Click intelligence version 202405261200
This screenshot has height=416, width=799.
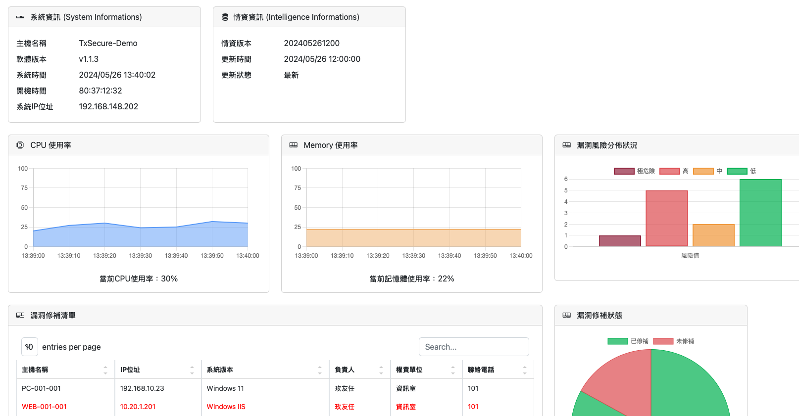point(312,43)
